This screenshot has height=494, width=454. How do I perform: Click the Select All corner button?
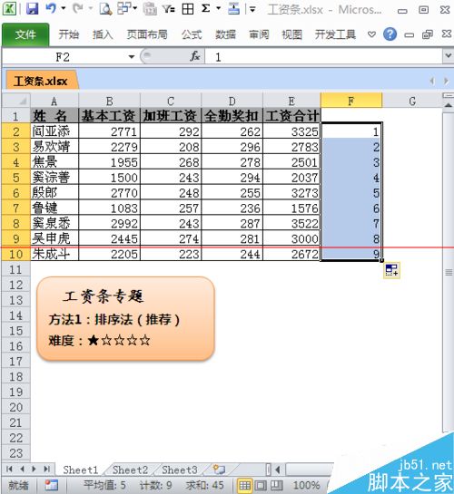click(x=16, y=101)
